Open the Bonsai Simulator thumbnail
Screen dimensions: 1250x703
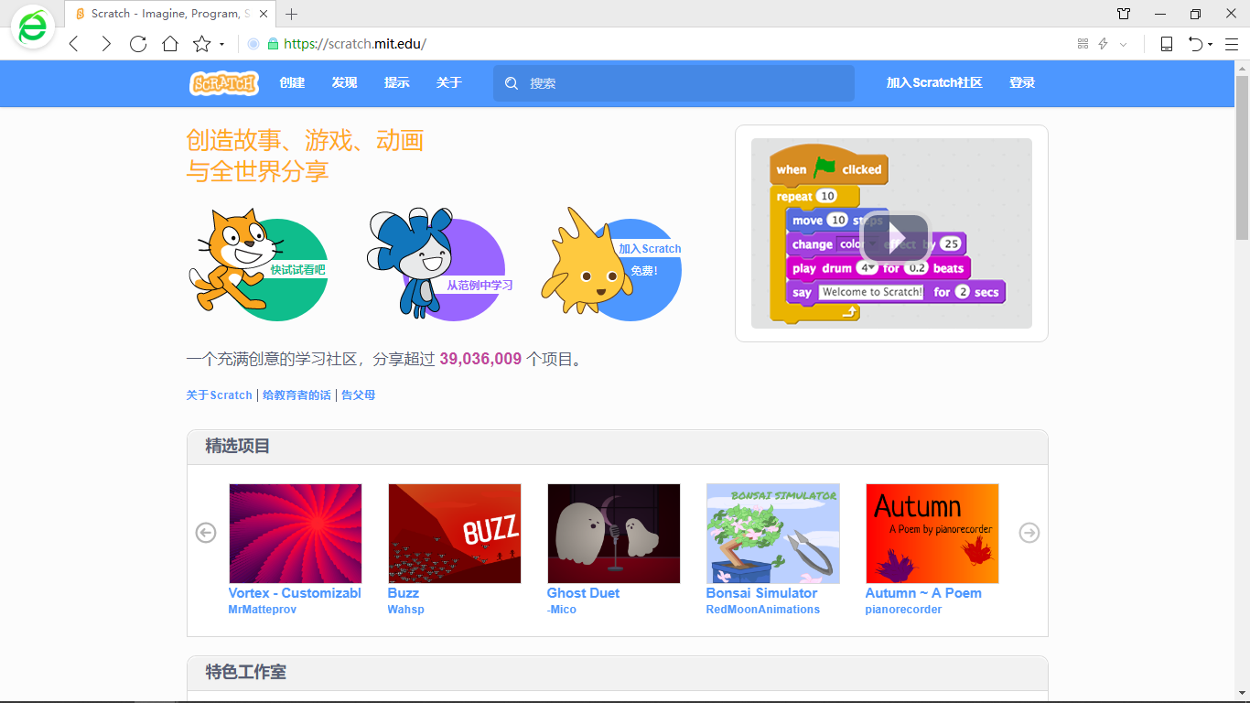click(x=773, y=534)
